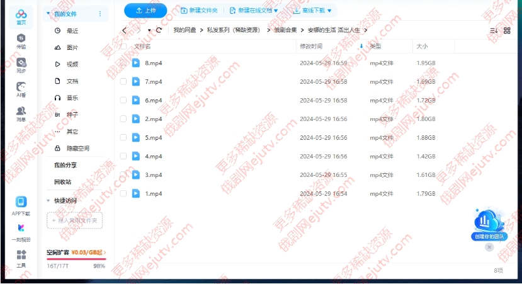Image resolution: width=522 pixels, height=284 pixels.
Task: Click the video icon of 4.mp4
Action: pyautogui.click(x=136, y=156)
